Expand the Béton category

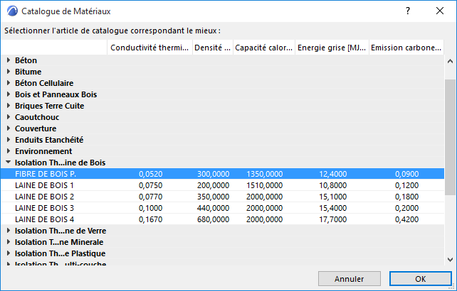(x=9, y=60)
